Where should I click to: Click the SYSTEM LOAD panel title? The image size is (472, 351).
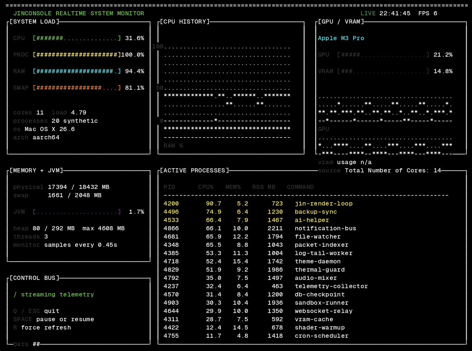pos(35,21)
